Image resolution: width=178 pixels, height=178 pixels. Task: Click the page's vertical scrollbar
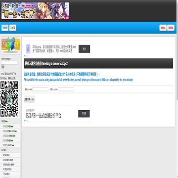[177, 89]
